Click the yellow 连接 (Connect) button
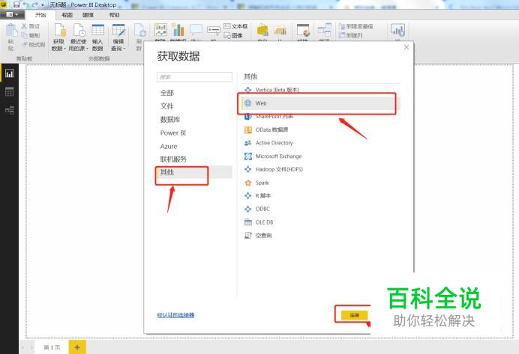519x354 pixels. pyautogui.click(x=354, y=315)
